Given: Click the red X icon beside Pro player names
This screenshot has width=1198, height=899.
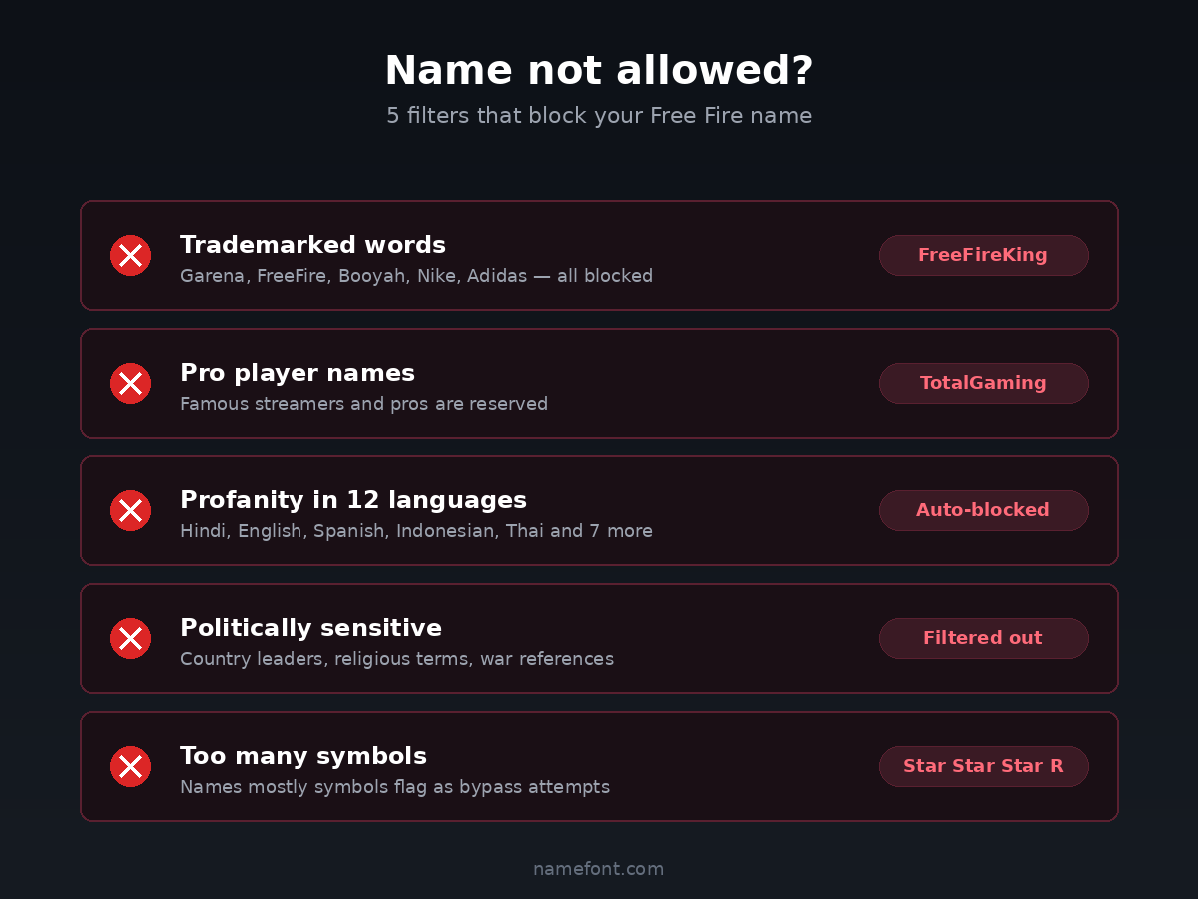Looking at the screenshot, I should point(130,384).
